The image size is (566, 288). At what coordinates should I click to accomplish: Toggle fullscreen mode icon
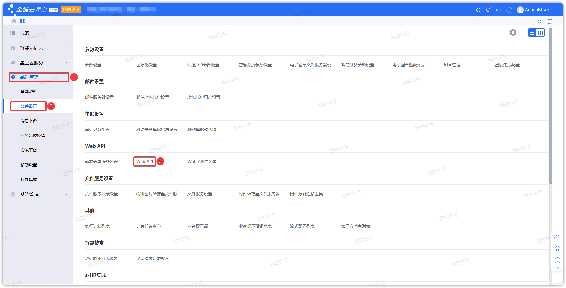point(550,21)
